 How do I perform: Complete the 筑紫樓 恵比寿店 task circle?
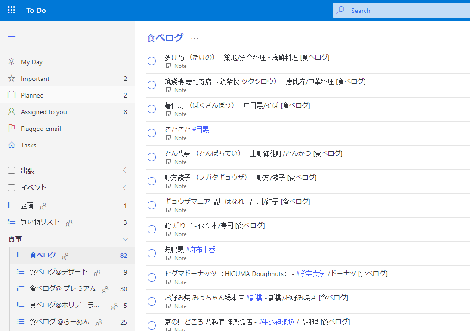(x=152, y=85)
